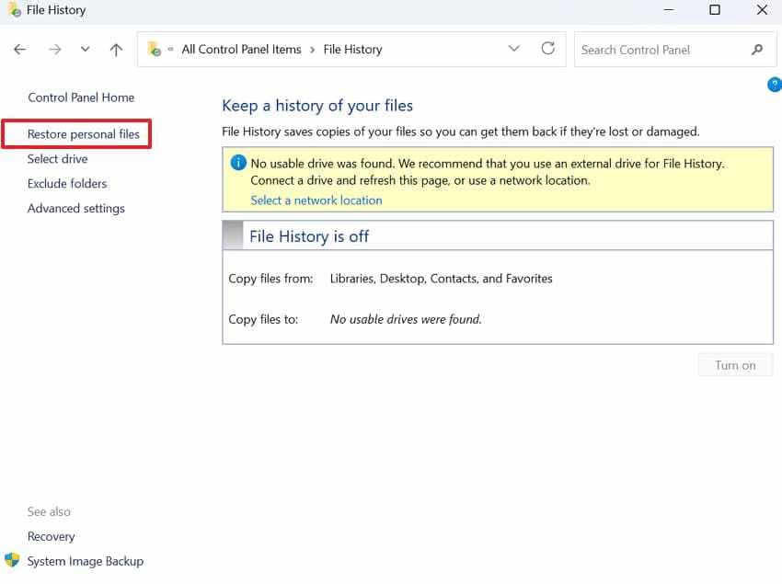Go up one level with up arrow
The image size is (782, 584).
click(x=116, y=50)
